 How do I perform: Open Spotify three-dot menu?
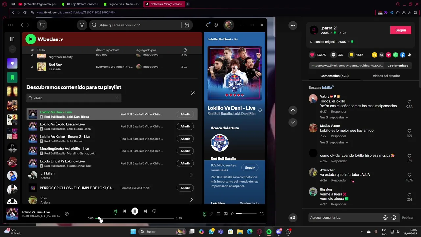click(x=11, y=25)
